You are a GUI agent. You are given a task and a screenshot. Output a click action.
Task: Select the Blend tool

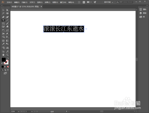pos(7,44)
